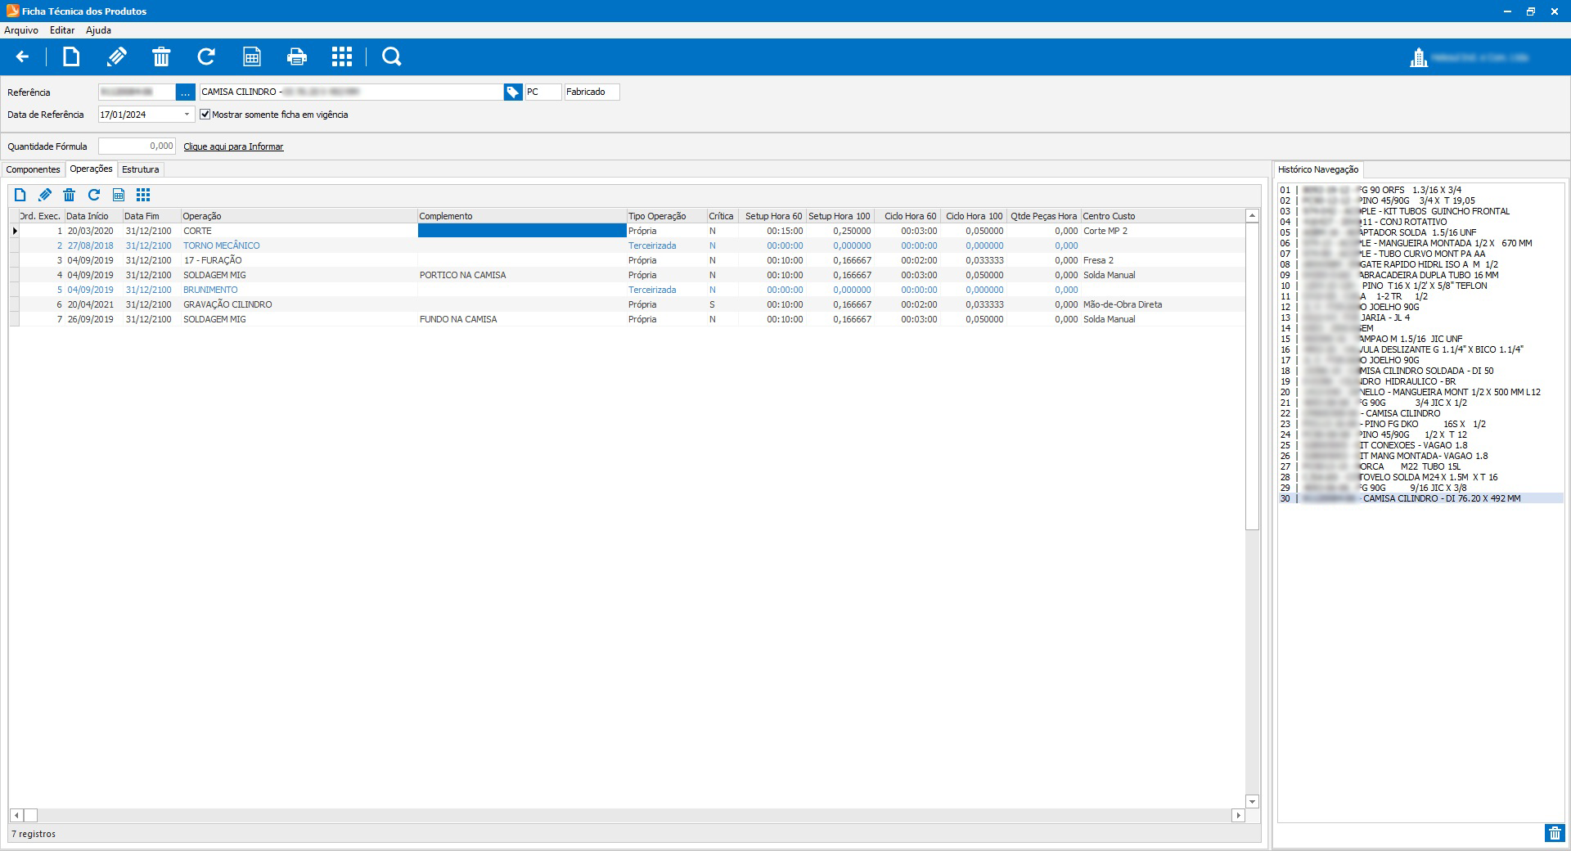The image size is (1571, 851).
Task: Click scroll up arrow of operations grid
Action: pos(1252,216)
